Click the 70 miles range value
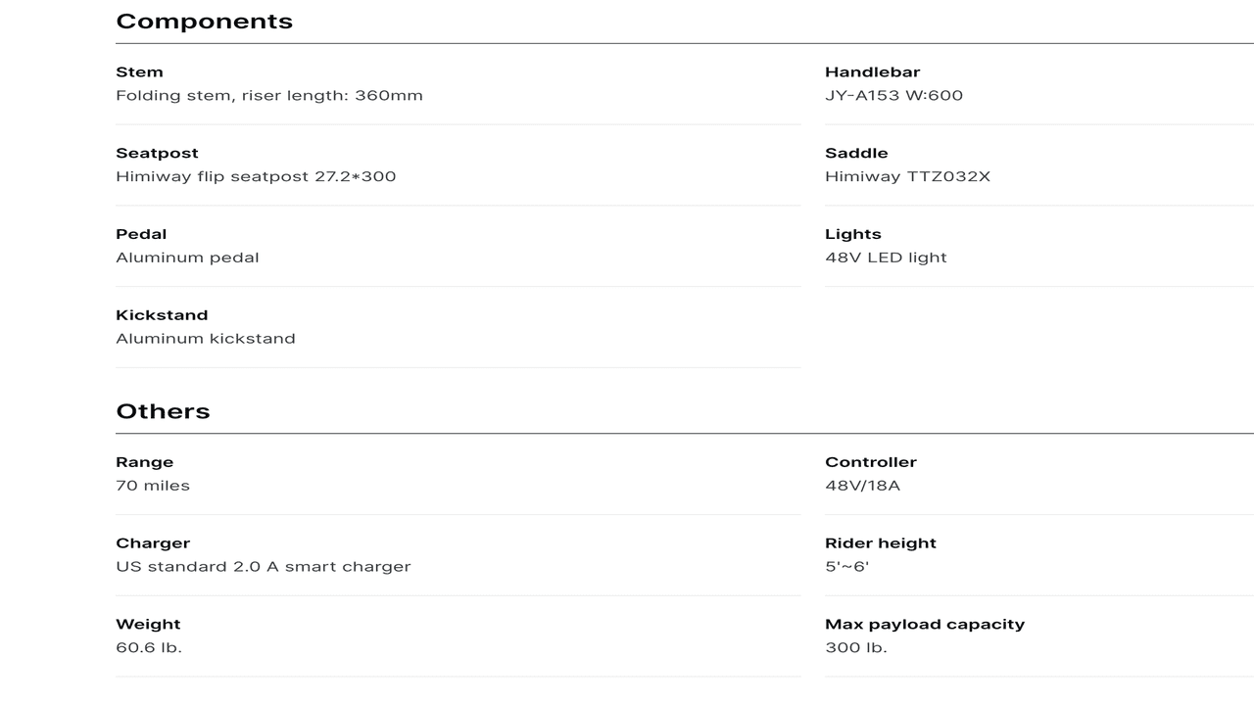Screen dimensions: 1254x705 (153, 486)
